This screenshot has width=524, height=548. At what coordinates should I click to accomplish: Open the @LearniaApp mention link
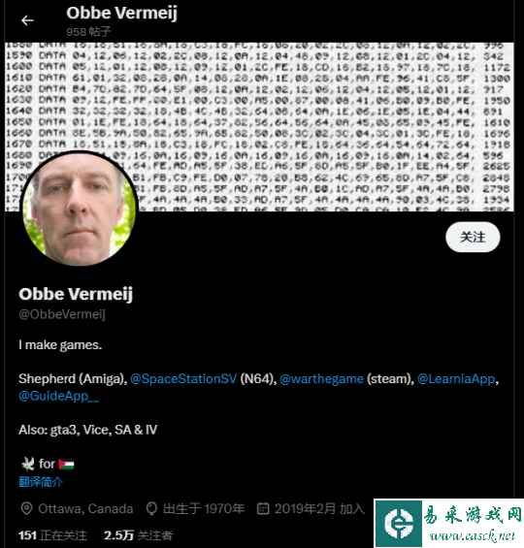click(456, 379)
